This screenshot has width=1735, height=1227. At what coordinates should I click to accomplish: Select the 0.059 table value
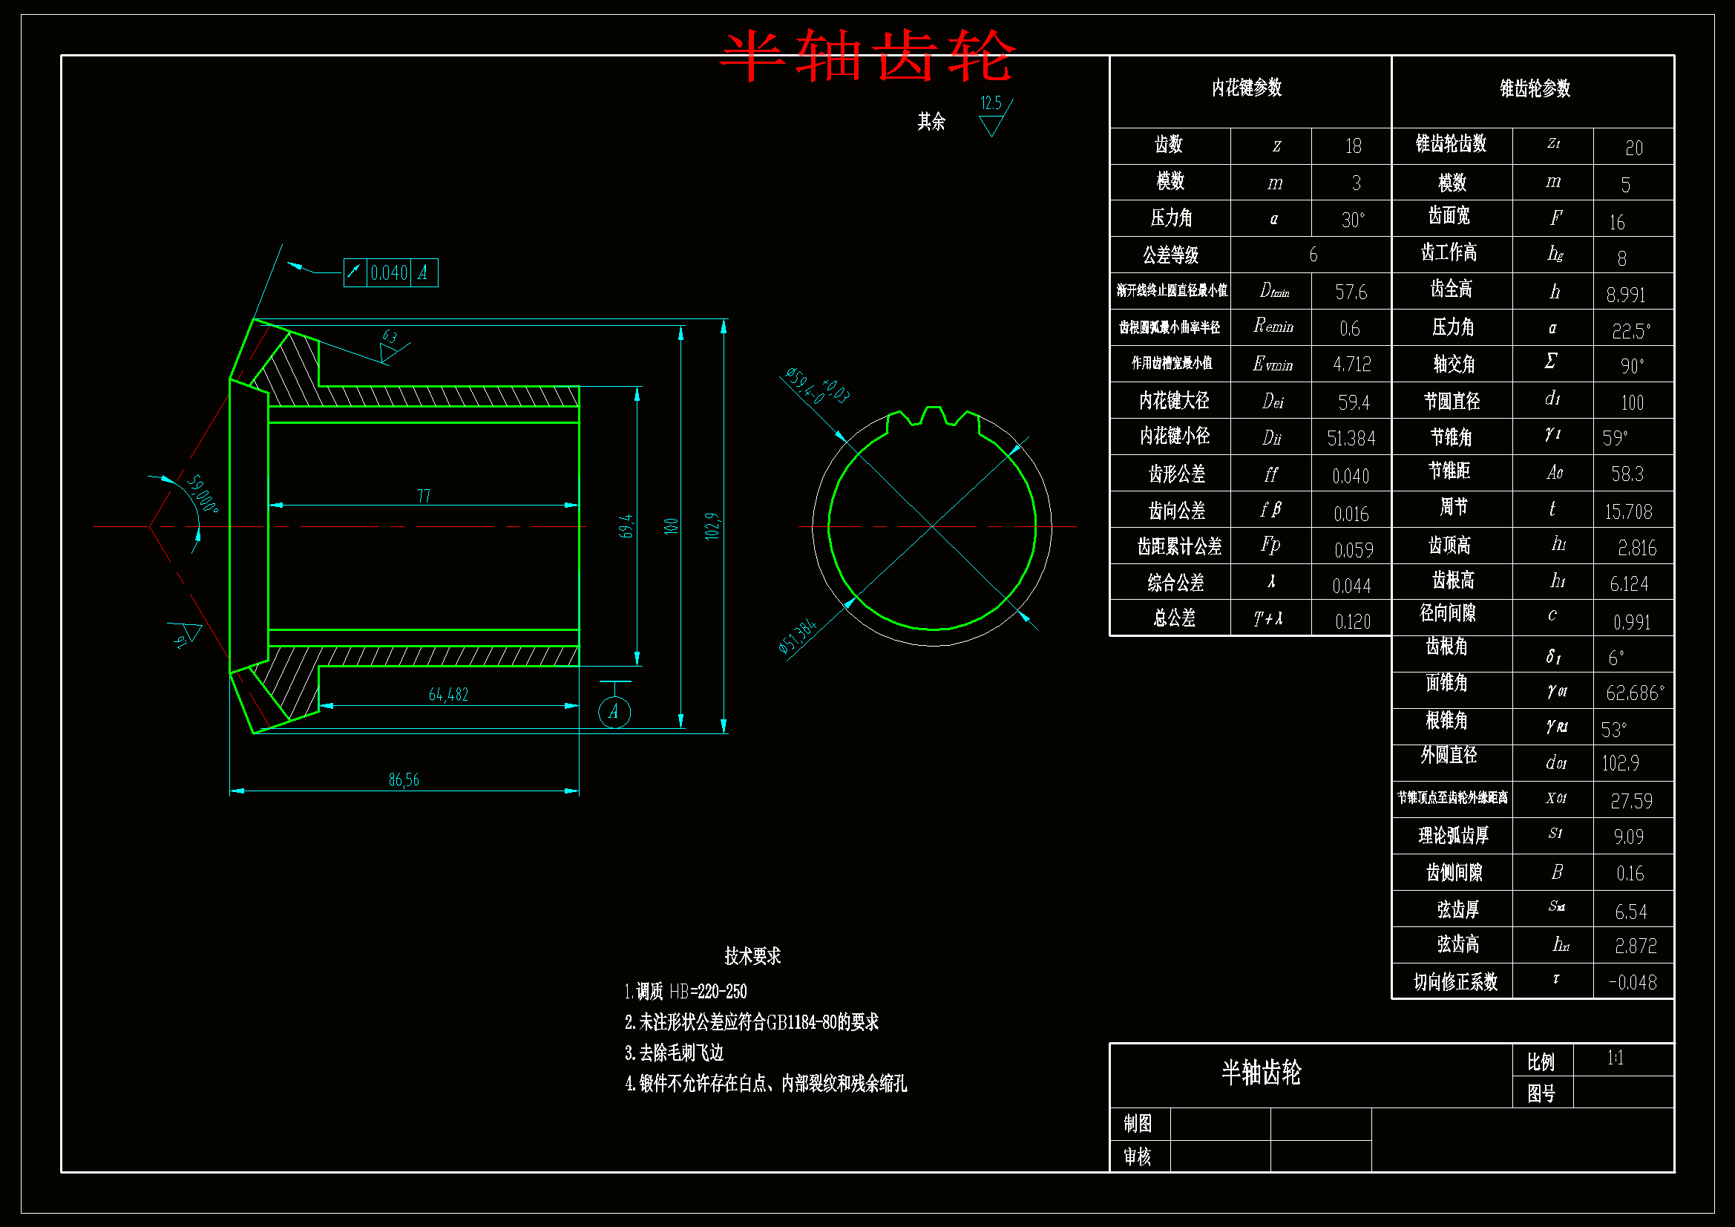click(x=1354, y=550)
